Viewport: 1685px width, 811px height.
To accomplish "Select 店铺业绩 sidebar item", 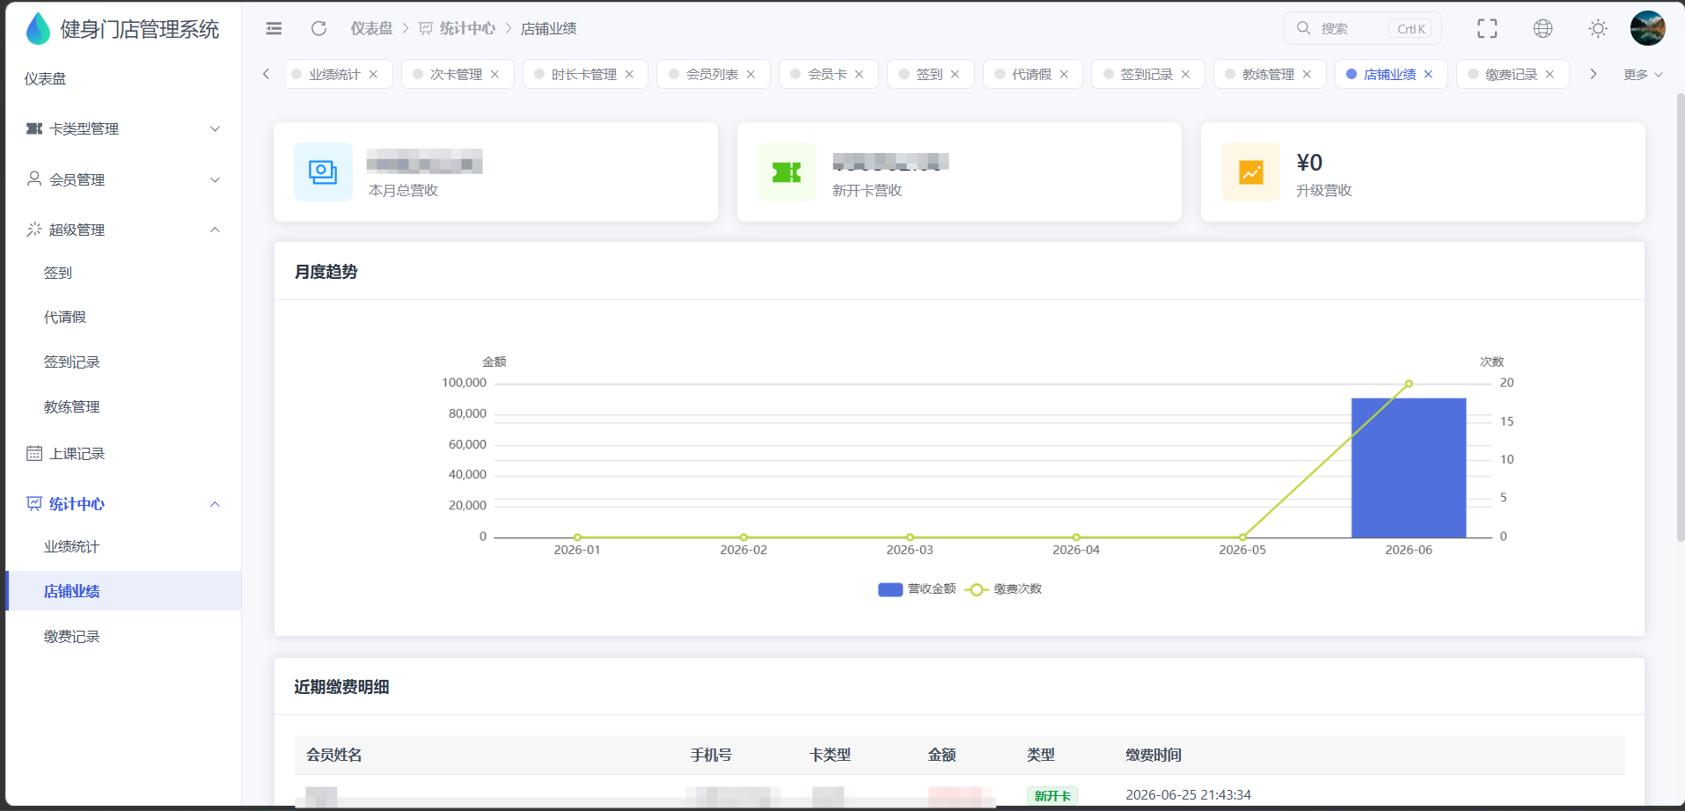I will click(x=123, y=591).
